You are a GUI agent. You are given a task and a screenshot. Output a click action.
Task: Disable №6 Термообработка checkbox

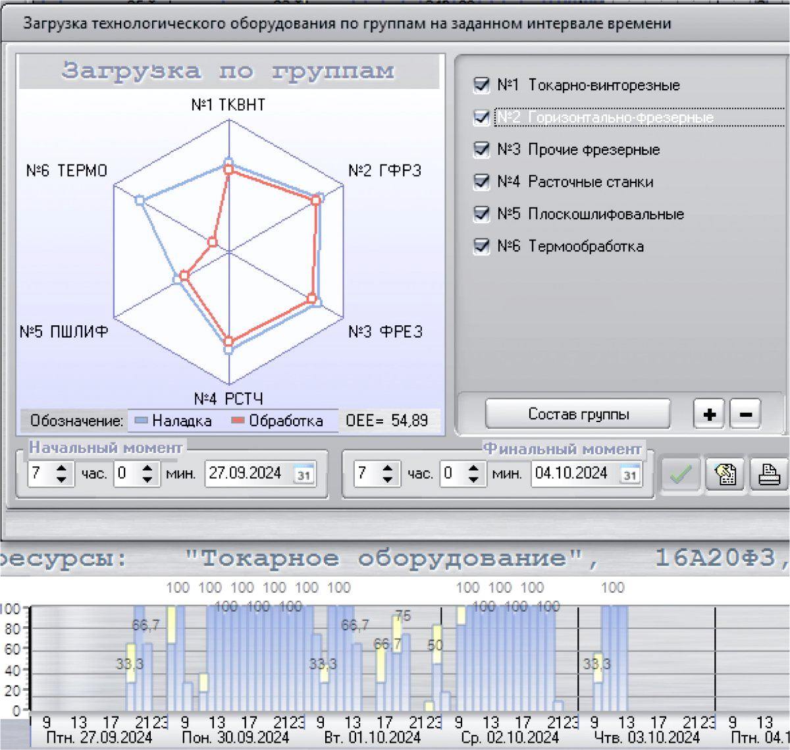click(x=482, y=246)
